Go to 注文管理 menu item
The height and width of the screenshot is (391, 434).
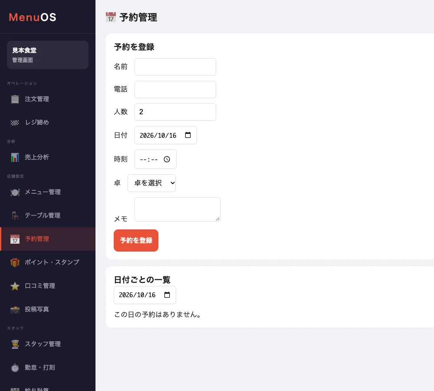pos(48,99)
